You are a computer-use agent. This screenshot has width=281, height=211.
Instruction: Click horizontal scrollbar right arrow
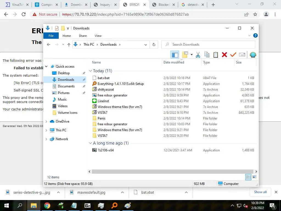256,171
